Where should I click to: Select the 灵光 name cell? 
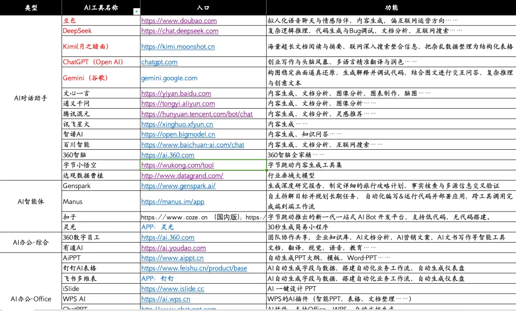coord(101,227)
